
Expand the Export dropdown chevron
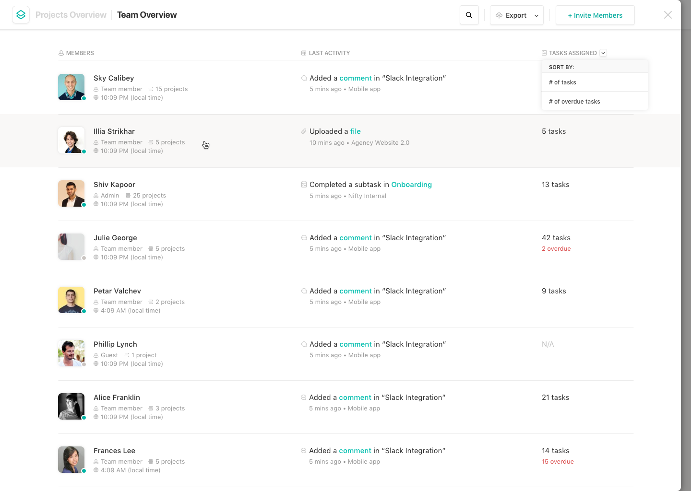pos(536,16)
